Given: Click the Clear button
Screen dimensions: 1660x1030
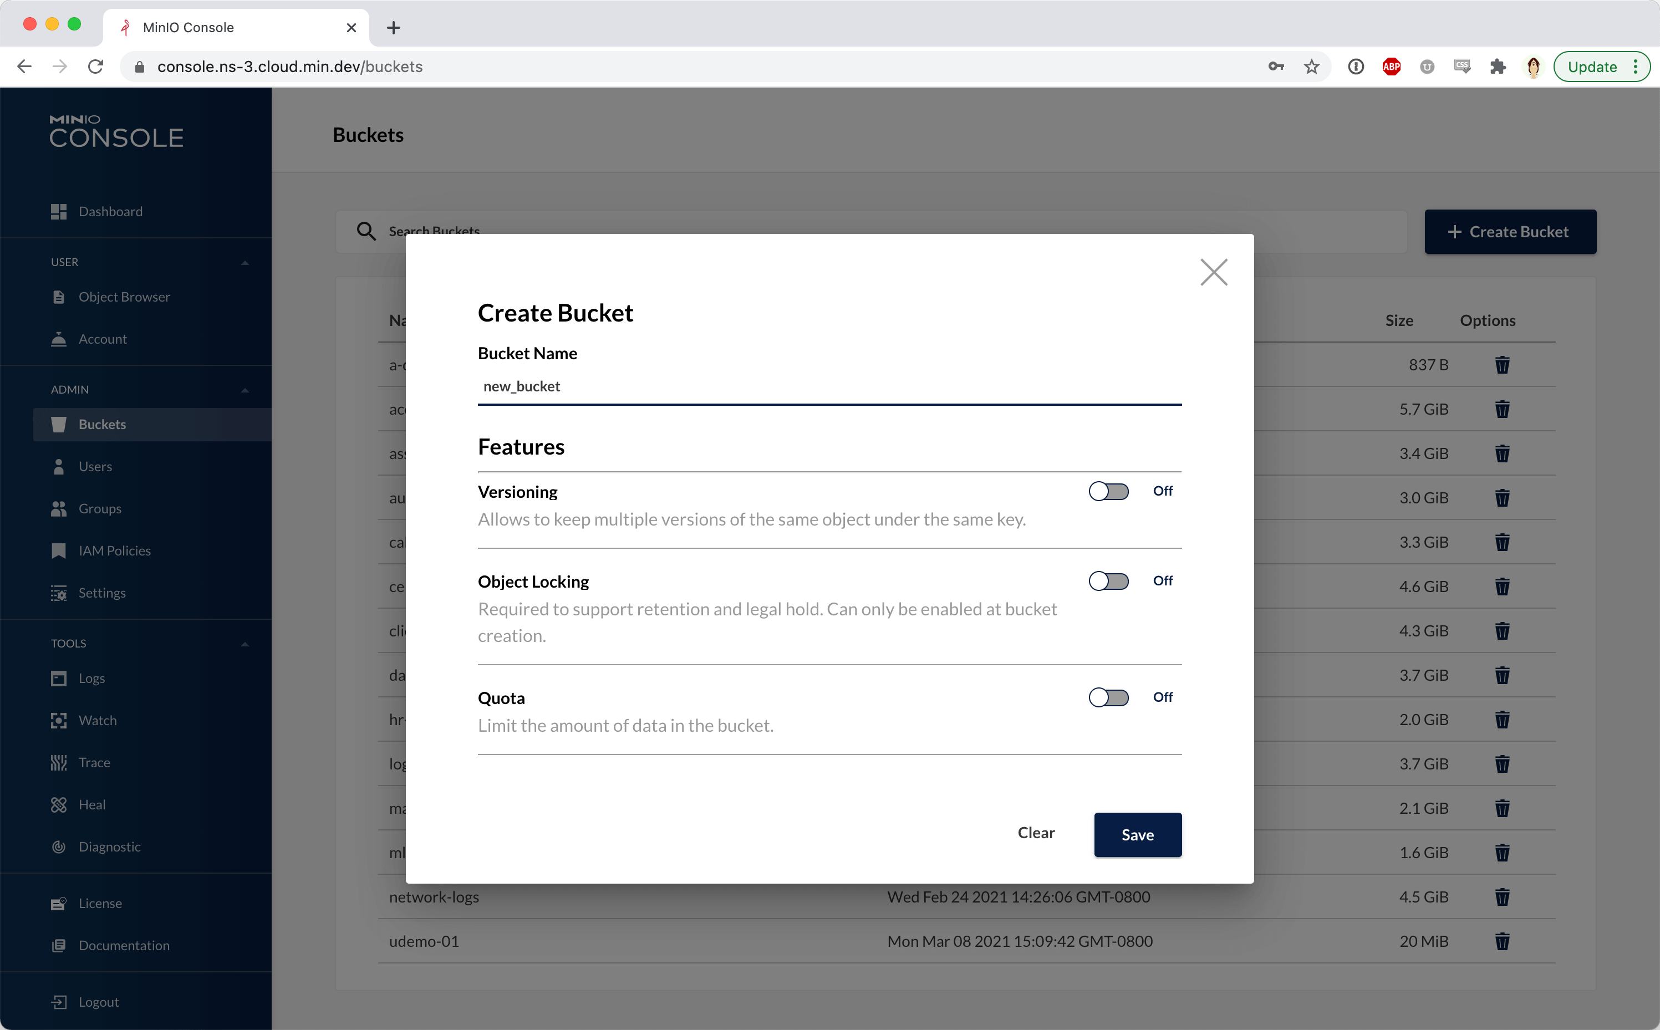Looking at the screenshot, I should (1035, 833).
